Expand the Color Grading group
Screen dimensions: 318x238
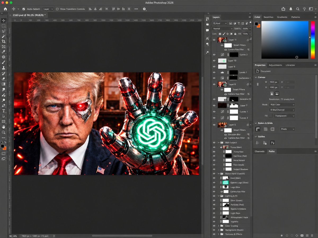click(219, 226)
